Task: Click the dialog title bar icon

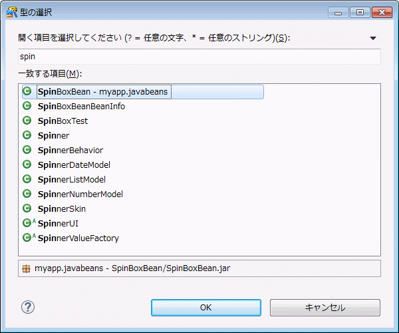Action: 12,12
